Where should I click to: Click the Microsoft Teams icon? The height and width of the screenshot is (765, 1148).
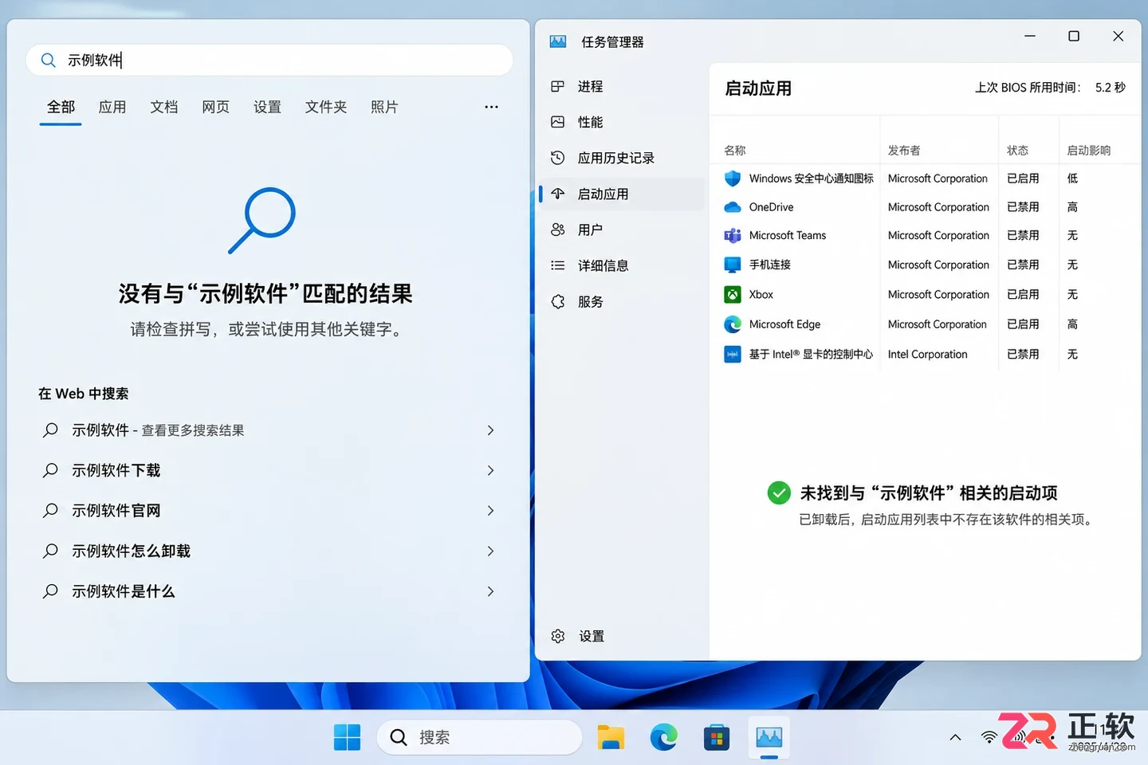[732, 235]
